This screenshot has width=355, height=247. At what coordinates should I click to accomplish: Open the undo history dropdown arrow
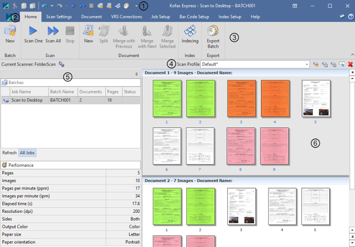(52, 6)
